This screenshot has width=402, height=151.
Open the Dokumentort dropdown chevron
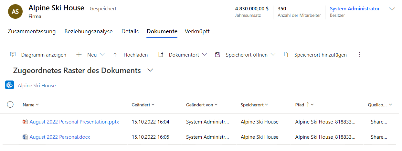pos(204,55)
